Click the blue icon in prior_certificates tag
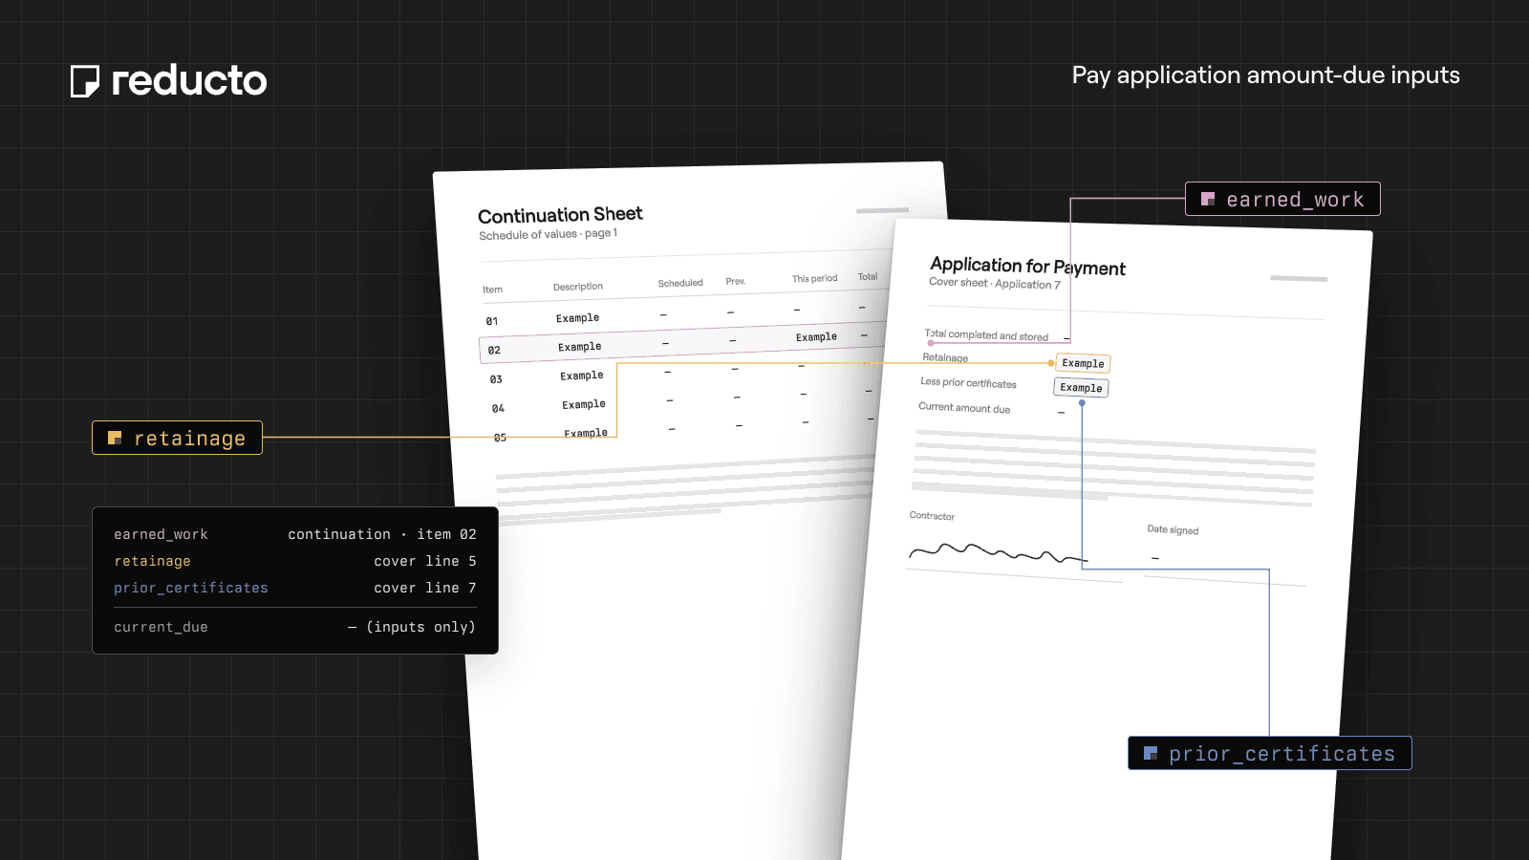This screenshot has height=860, width=1529. point(1151,753)
